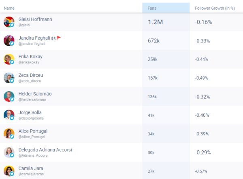
Task: Click Jandira Feghali's profile avatar
Action: 9,40
